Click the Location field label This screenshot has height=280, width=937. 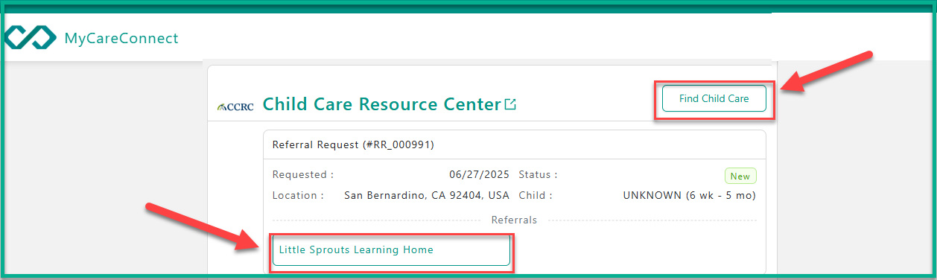click(298, 196)
